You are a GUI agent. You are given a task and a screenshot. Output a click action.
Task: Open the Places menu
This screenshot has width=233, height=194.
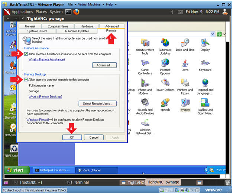[41, 12]
